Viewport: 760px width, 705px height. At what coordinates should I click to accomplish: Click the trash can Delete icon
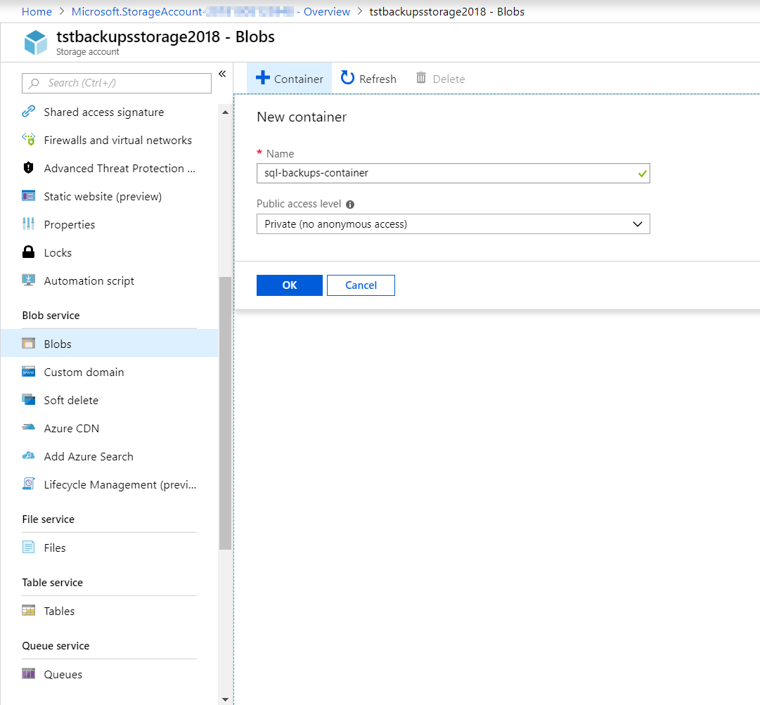(x=421, y=77)
